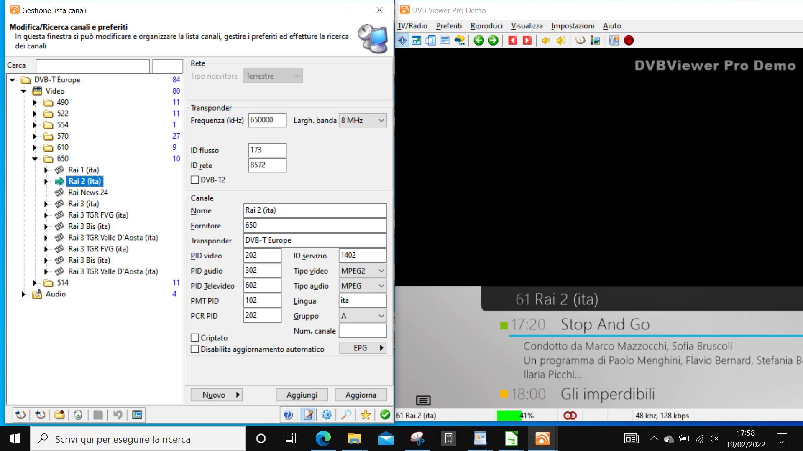Screen dimensions: 803x451
Task: Open the EPG binoculars icon in DVB Viewer toolbar
Action: (x=460, y=41)
